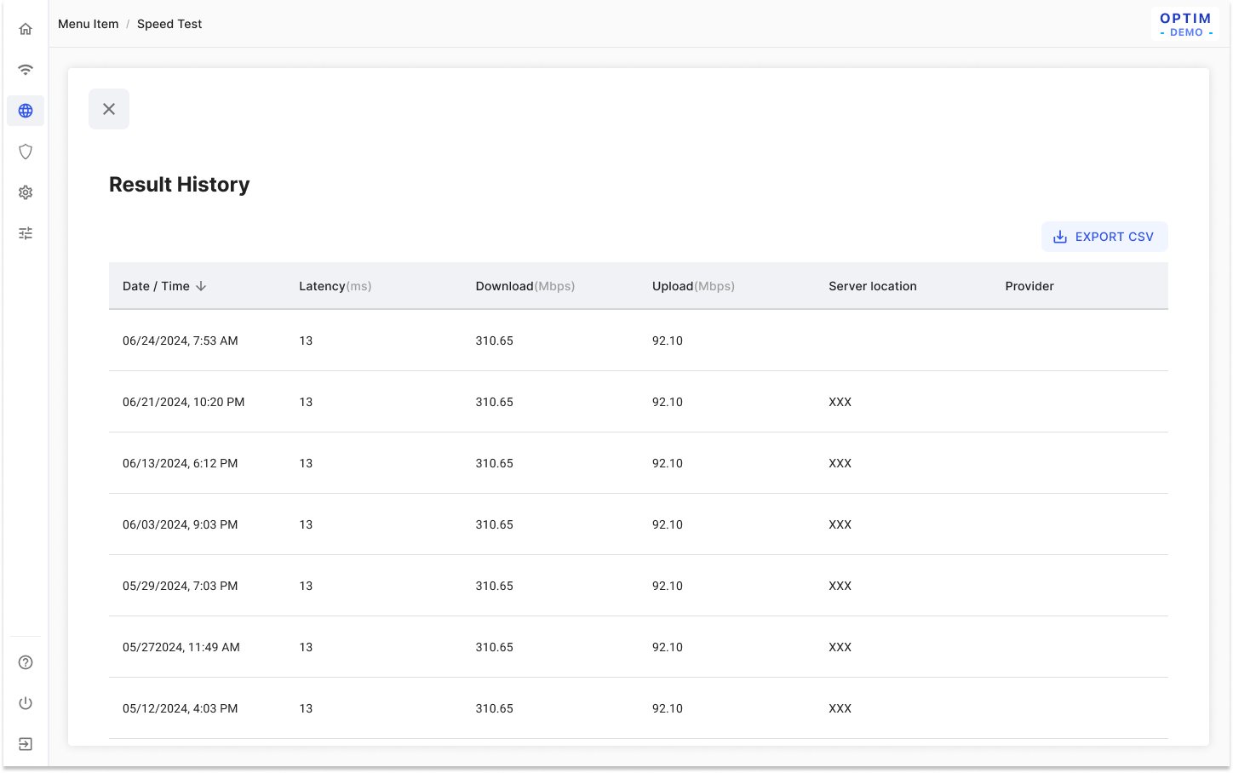Select the 05/29/2024, 7:03 PM date cell
Viewport: 1233px width, 773px height.
(181, 586)
